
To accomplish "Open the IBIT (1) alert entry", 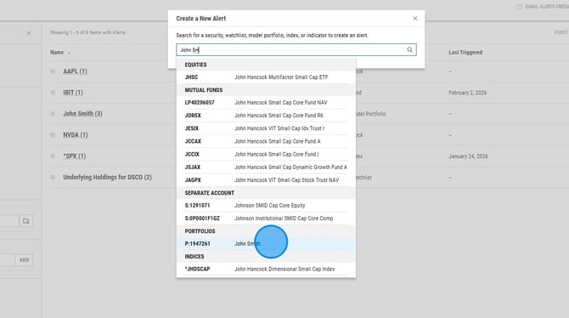I will [73, 93].
